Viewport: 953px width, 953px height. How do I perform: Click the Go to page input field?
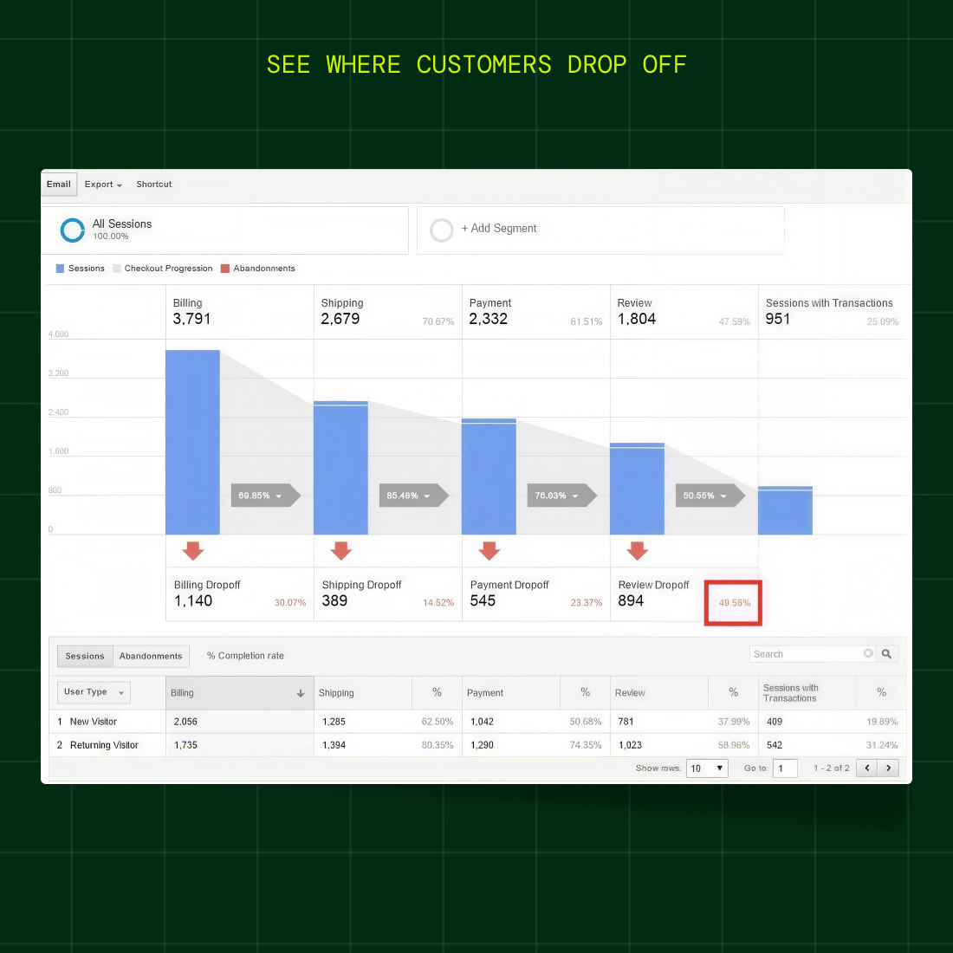(785, 768)
